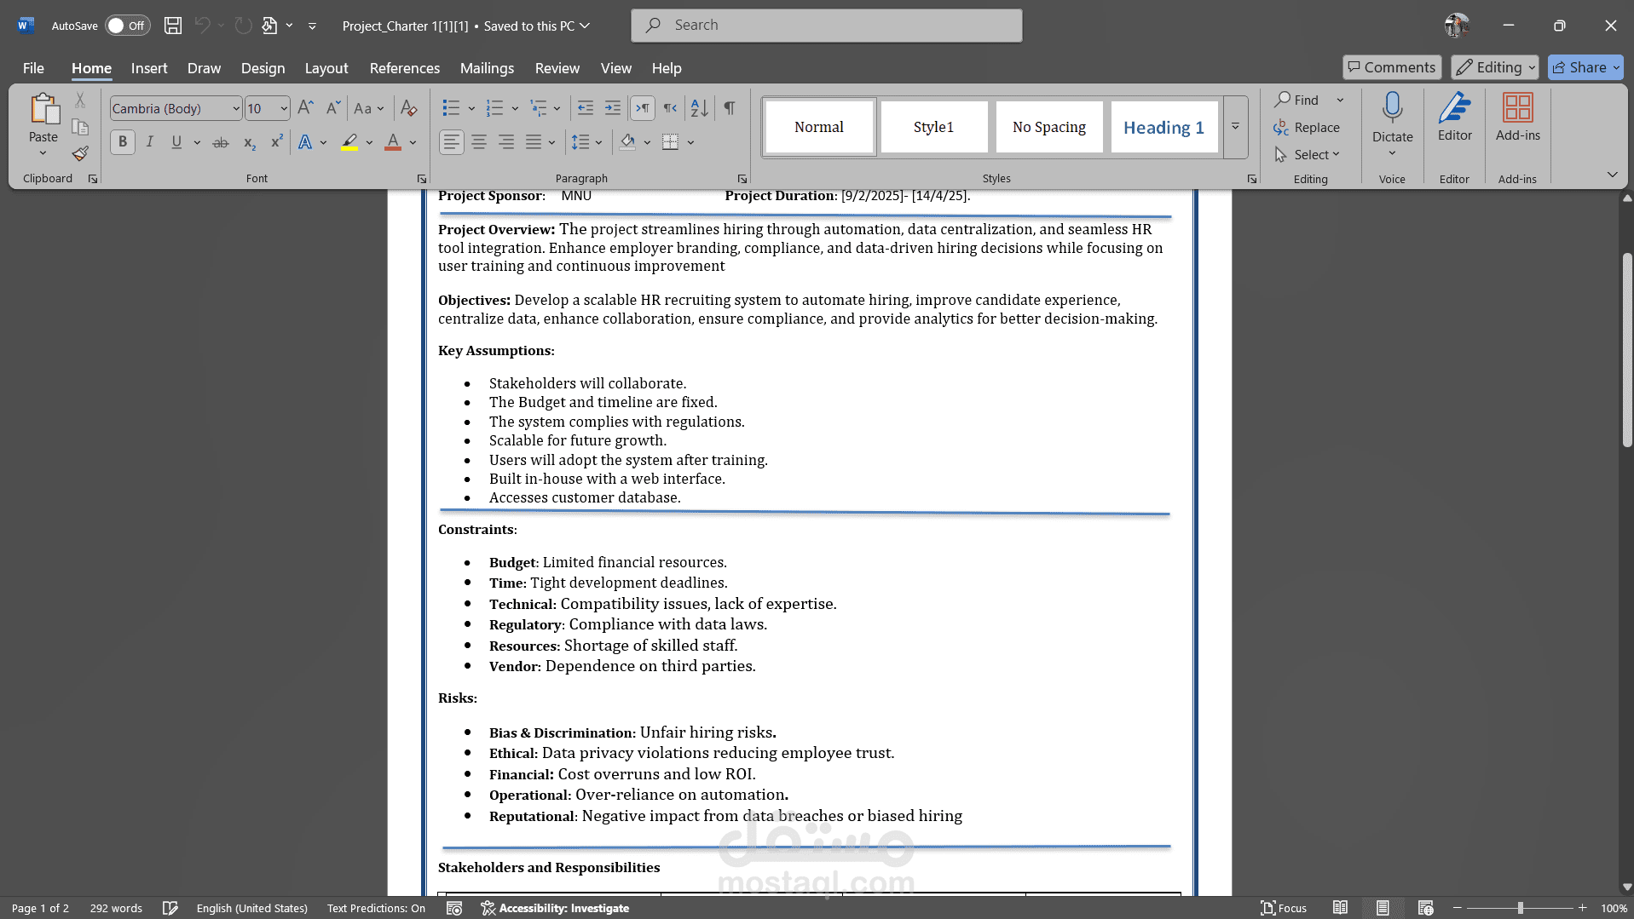Open the font name dropdown
The height and width of the screenshot is (919, 1634).
[x=236, y=108]
